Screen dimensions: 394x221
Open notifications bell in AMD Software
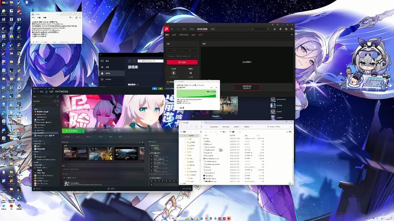[x=281, y=29]
